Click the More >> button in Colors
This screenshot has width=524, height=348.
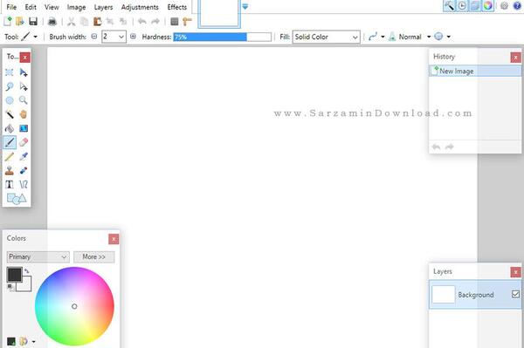click(94, 257)
